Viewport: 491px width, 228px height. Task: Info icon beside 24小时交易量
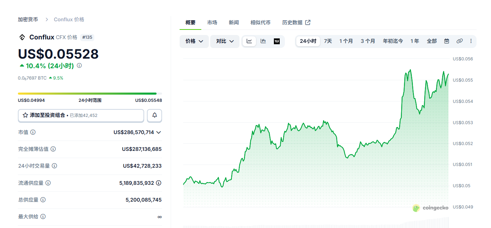click(x=54, y=166)
